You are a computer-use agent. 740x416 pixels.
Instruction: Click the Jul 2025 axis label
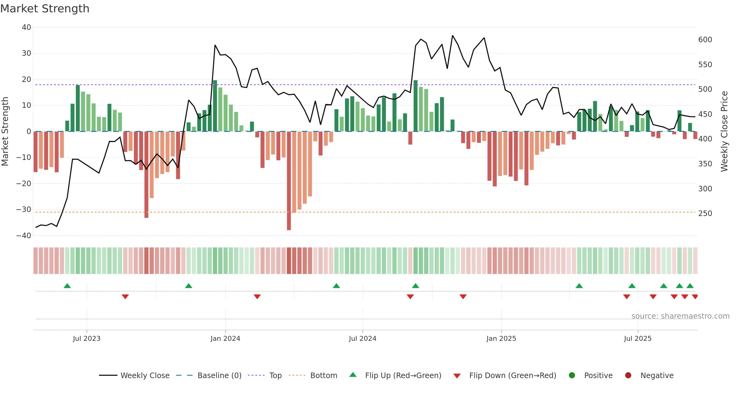pos(638,338)
